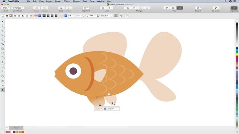This screenshot has width=239, height=134.
Task: Select the Pick tool in the toolbox
Action: coord(3,22)
